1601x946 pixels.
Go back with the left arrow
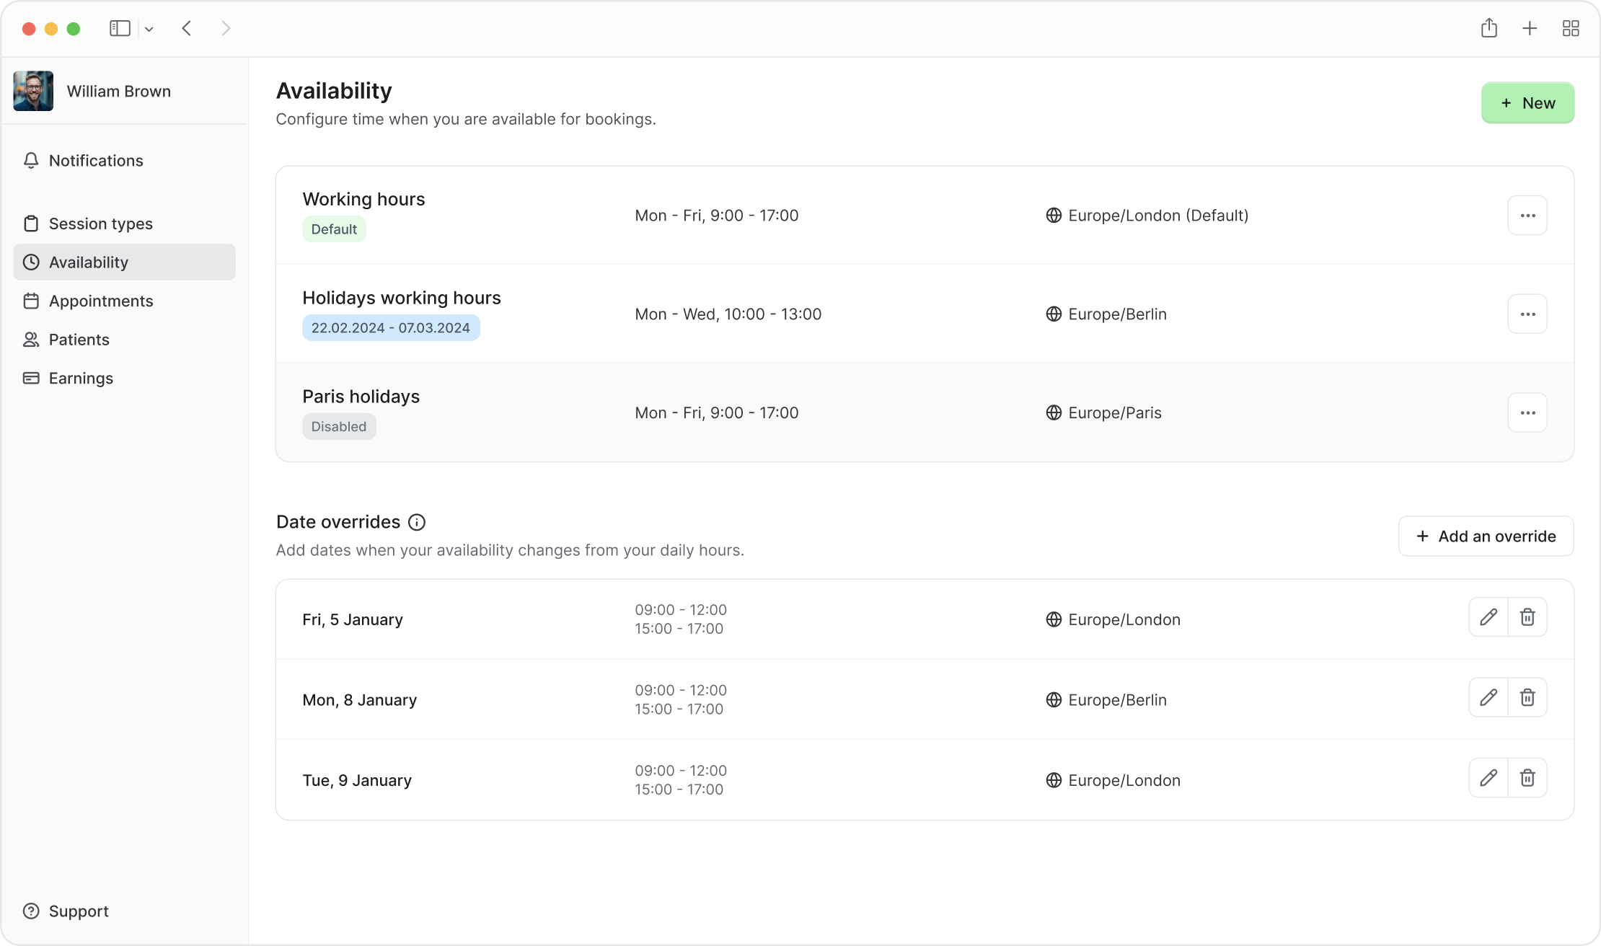[x=187, y=29]
